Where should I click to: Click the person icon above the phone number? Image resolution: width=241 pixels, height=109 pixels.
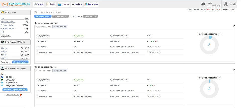click(2, 74)
